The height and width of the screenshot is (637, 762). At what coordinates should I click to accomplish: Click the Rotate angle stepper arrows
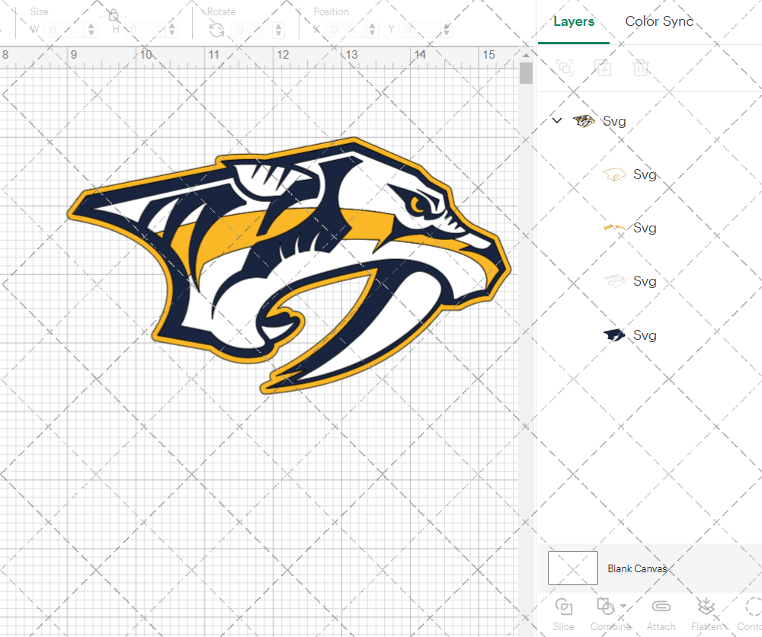[279, 30]
